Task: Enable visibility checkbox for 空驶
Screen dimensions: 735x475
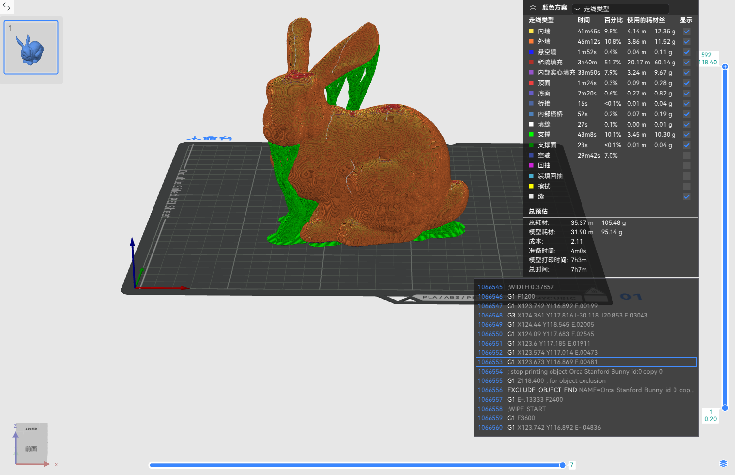Action: [x=687, y=155]
